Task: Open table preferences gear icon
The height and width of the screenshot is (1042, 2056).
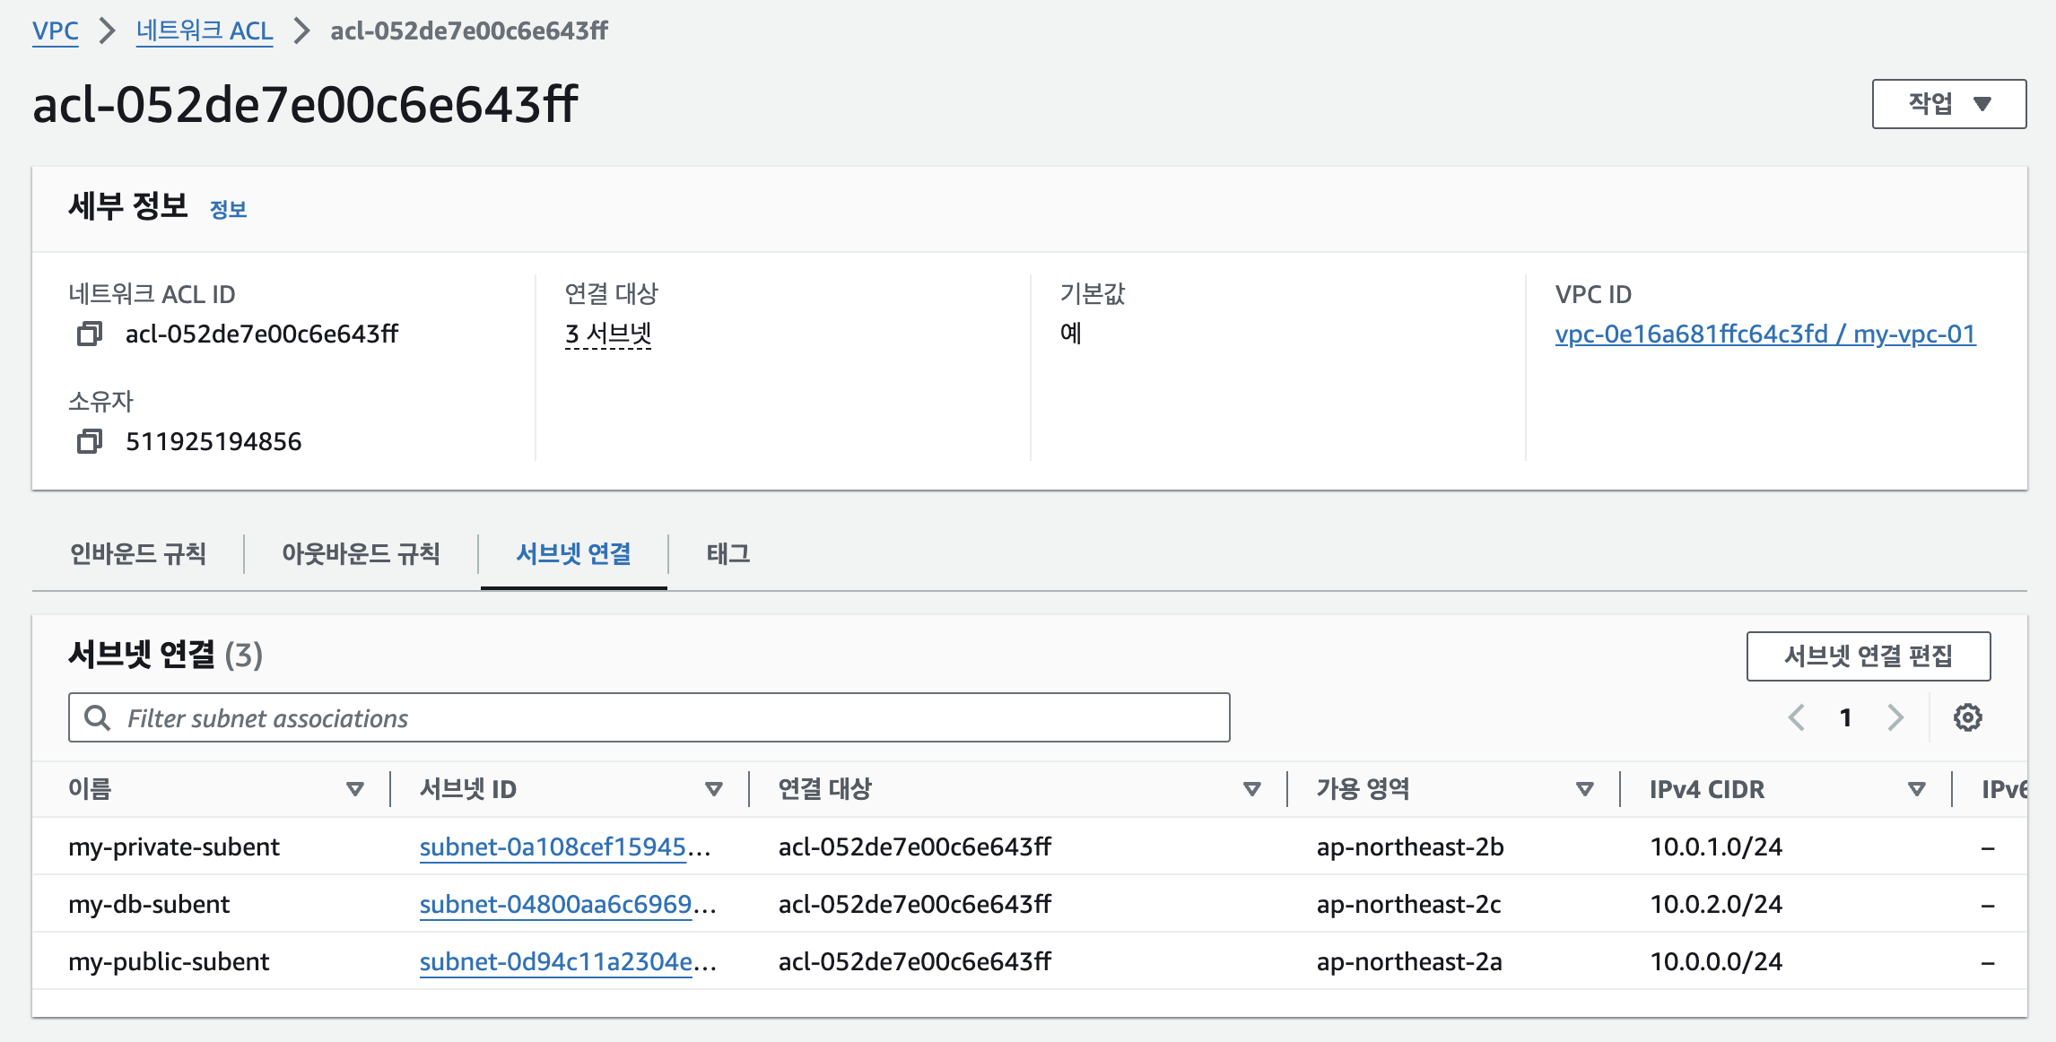Action: 1967,717
